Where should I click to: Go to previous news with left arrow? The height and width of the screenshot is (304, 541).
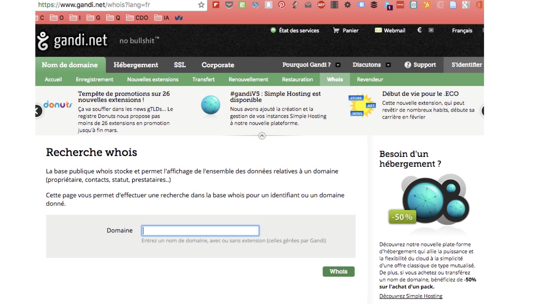(38, 111)
